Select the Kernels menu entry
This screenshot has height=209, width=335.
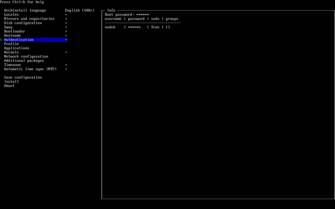12,52
